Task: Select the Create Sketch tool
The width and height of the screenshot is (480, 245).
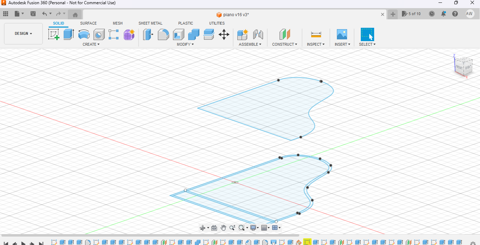Action: pos(53,34)
